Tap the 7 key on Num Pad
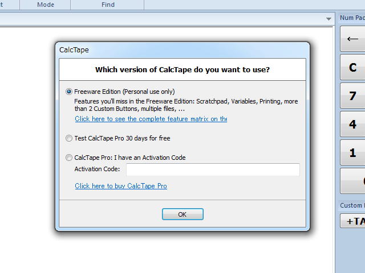The image size is (365, 273). [352, 96]
